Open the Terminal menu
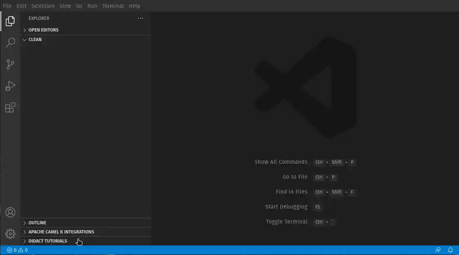This screenshot has height=255, width=459. coord(113,6)
